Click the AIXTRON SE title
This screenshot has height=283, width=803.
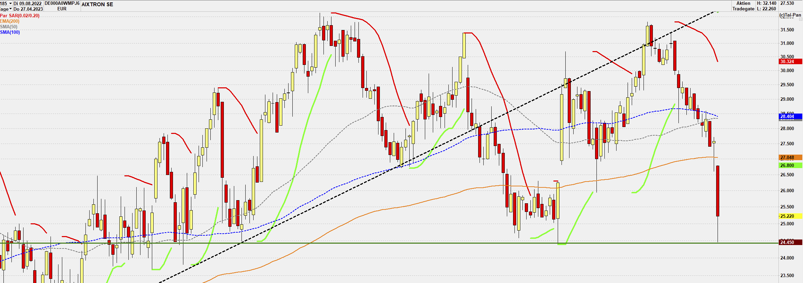pos(97,4)
